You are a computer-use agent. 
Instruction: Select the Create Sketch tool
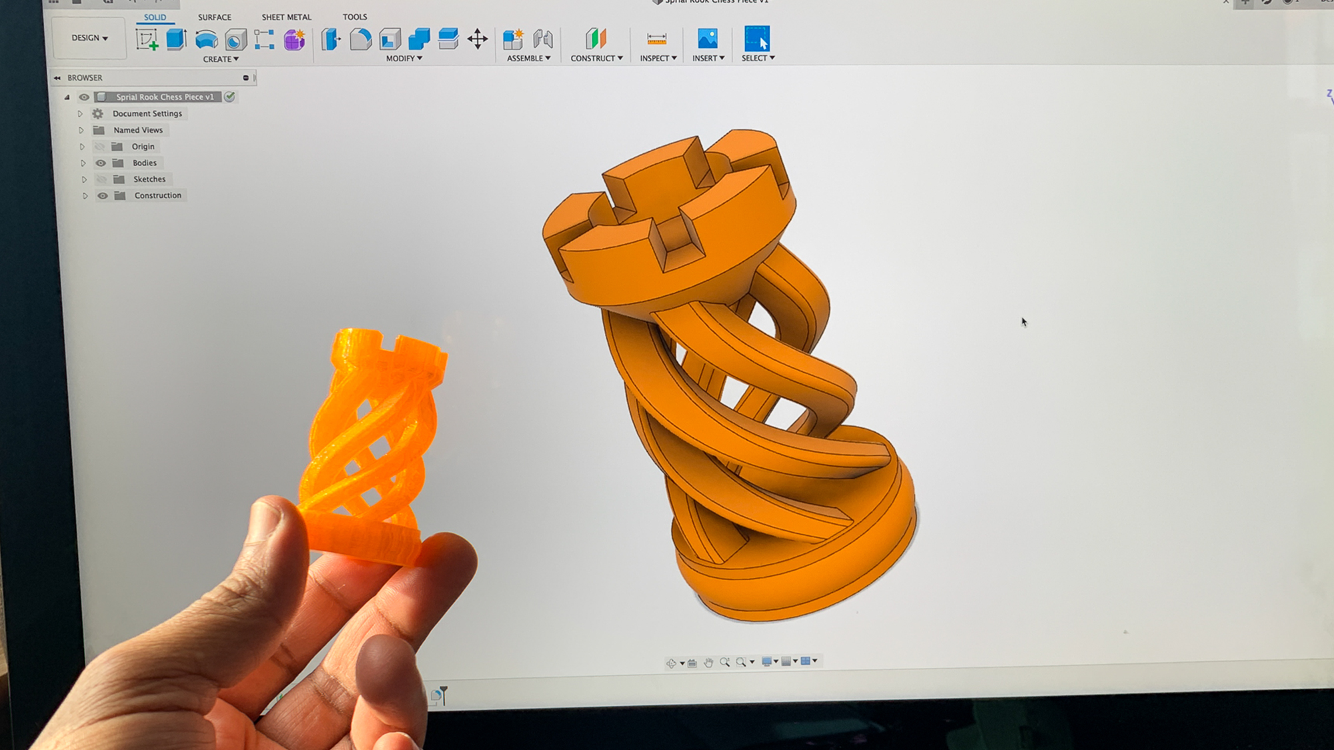pyautogui.click(x=147, y=40)
